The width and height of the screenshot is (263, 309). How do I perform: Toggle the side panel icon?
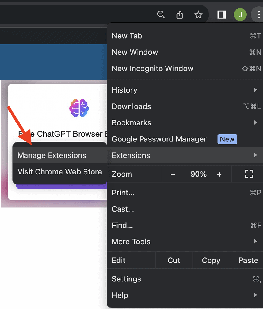point(222,15)
